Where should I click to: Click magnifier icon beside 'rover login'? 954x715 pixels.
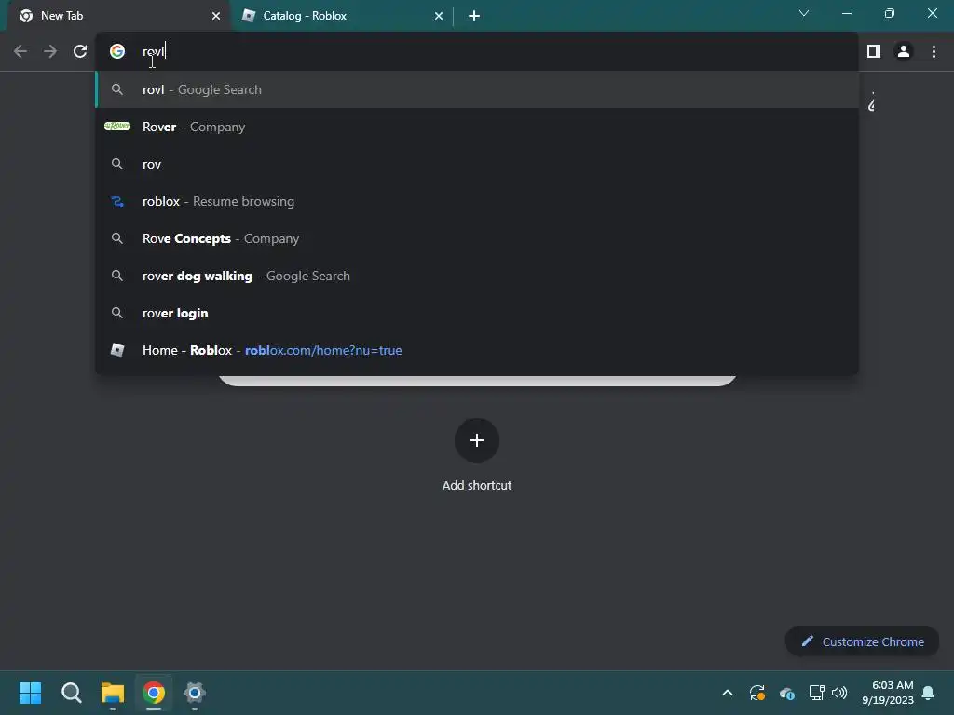pyautogui.click(x=117, y=313)
